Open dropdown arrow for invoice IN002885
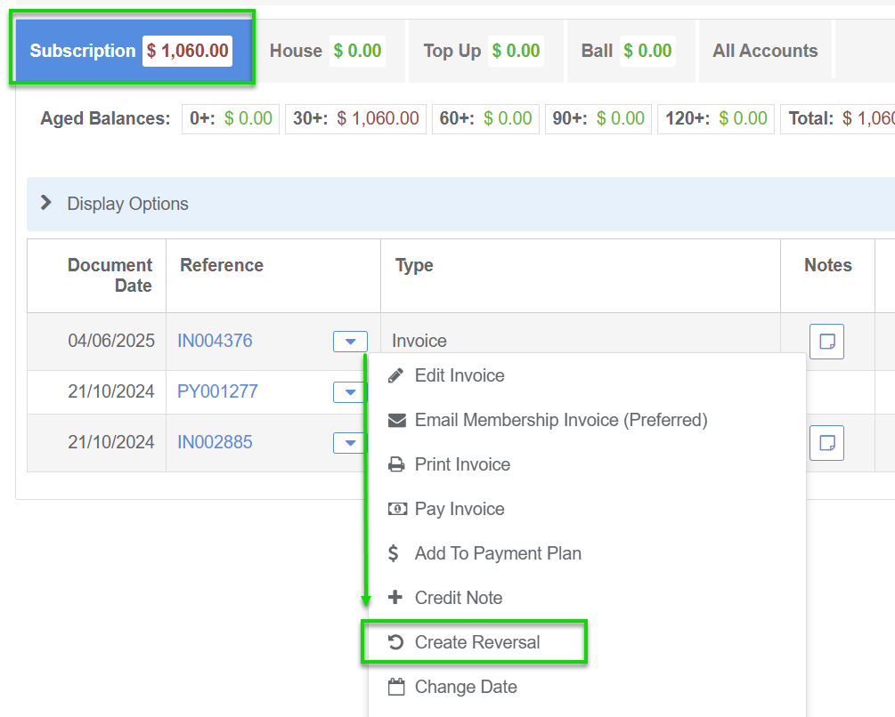 [x=350, y=443]
